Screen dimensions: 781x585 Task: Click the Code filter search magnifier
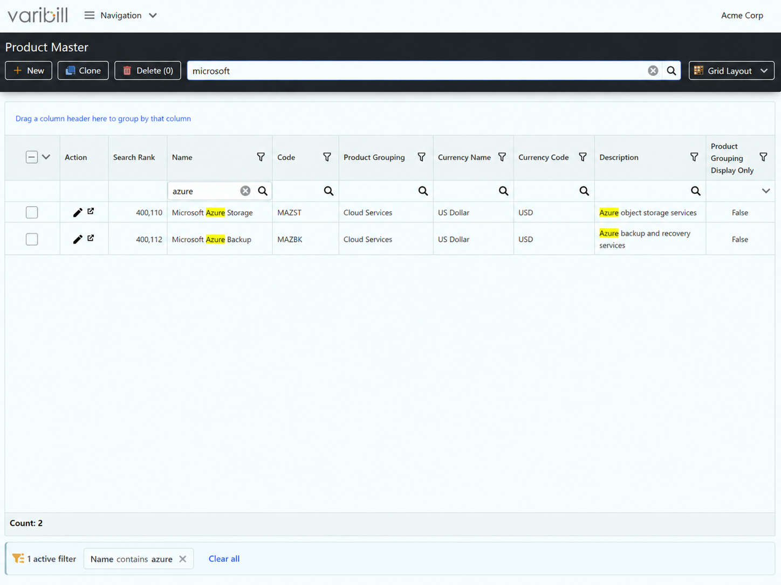328,191
